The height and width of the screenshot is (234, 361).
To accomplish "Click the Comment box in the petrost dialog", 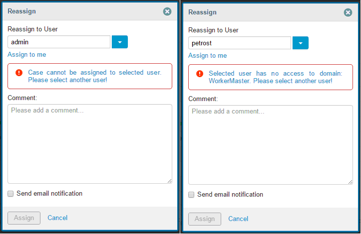I will click(x=271, y=145).
